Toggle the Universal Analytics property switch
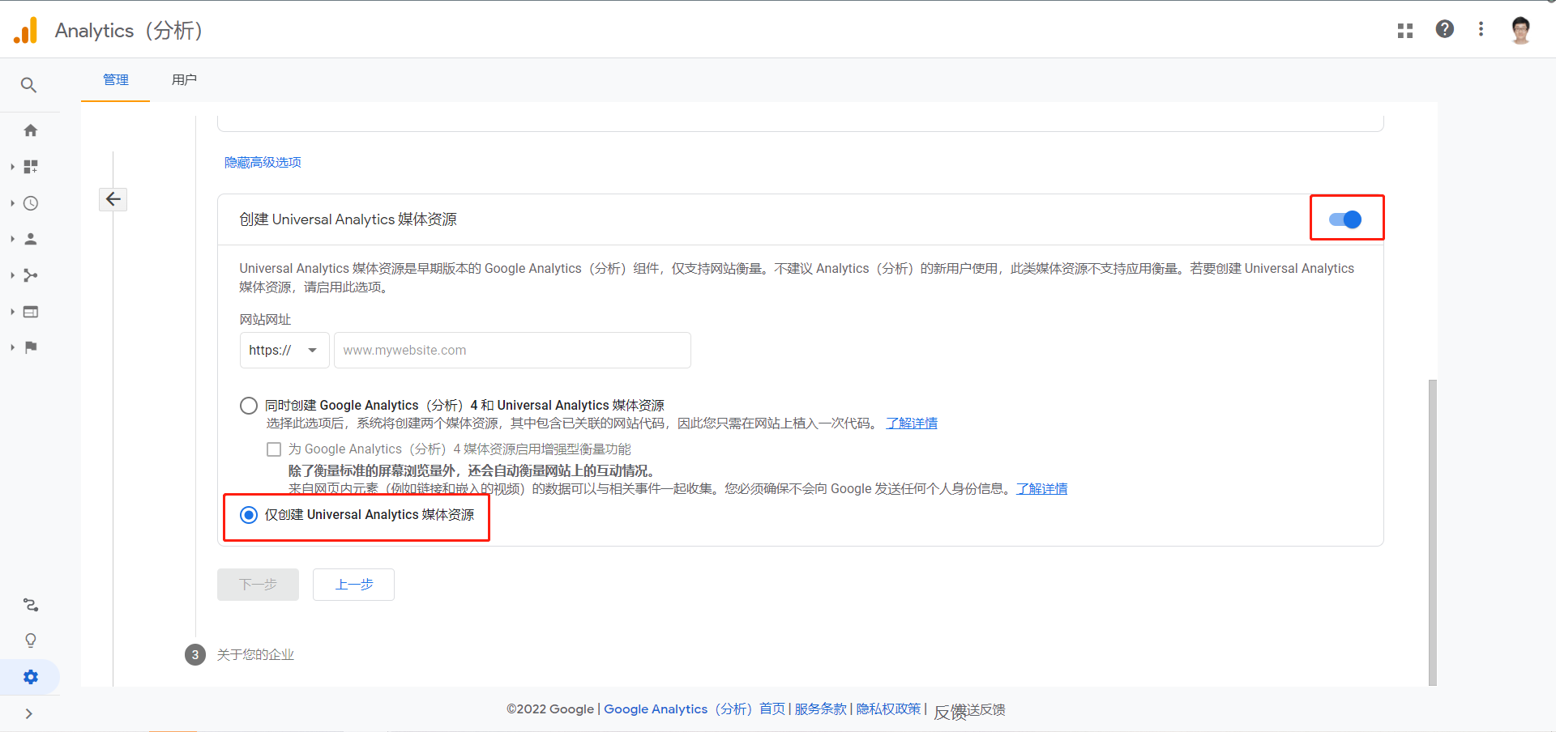 point(1345,219)
